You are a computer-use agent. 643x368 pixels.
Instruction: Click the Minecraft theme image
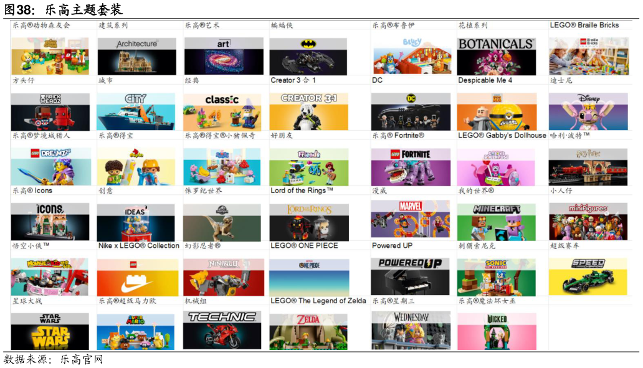tap(496, 222)
